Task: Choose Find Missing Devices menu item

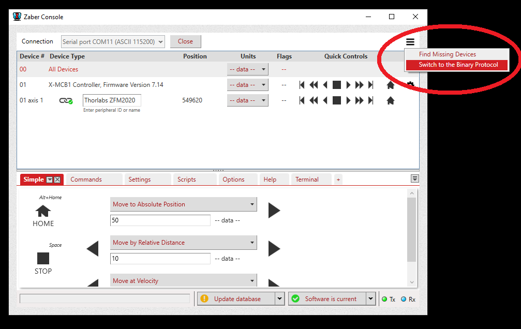Action: (x=447, y=54)
